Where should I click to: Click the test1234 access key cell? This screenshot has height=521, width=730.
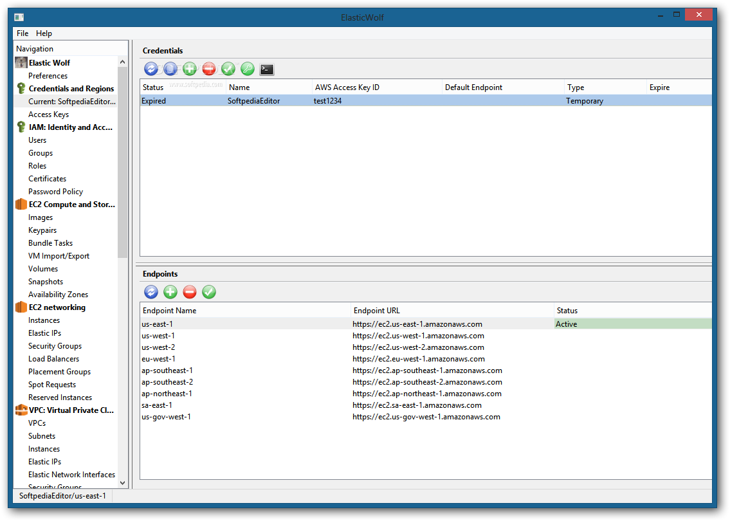click(328, 100)
